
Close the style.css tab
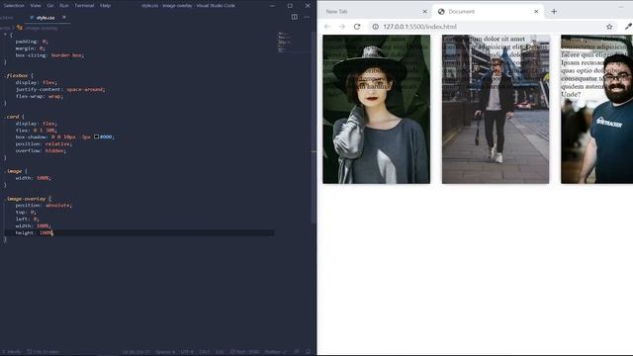(x=63, y=18)
